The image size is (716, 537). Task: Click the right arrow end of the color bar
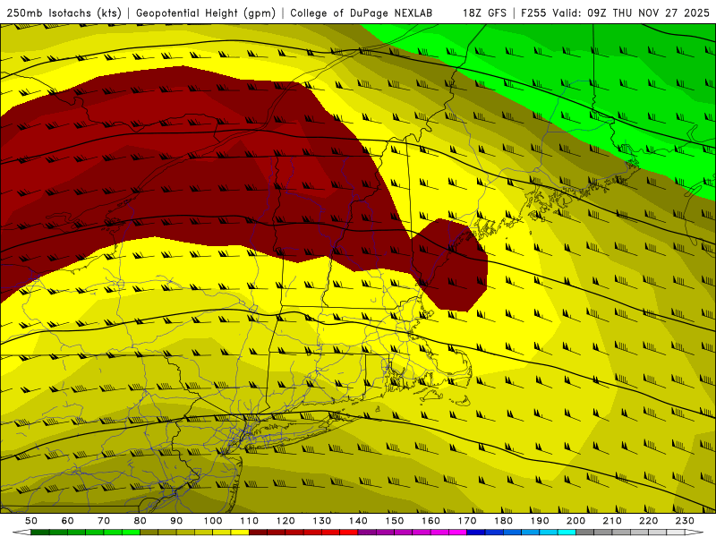(x=695, y=533)
